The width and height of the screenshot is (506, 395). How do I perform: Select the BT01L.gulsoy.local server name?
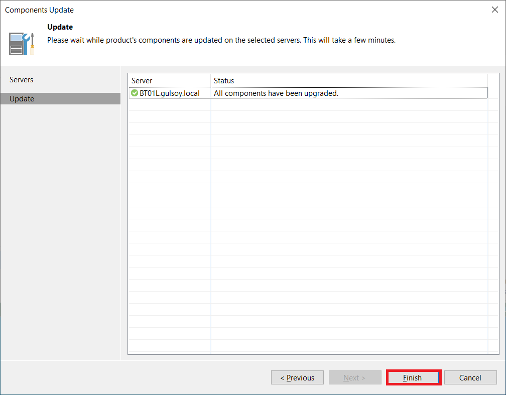click(x=170, y=93)
